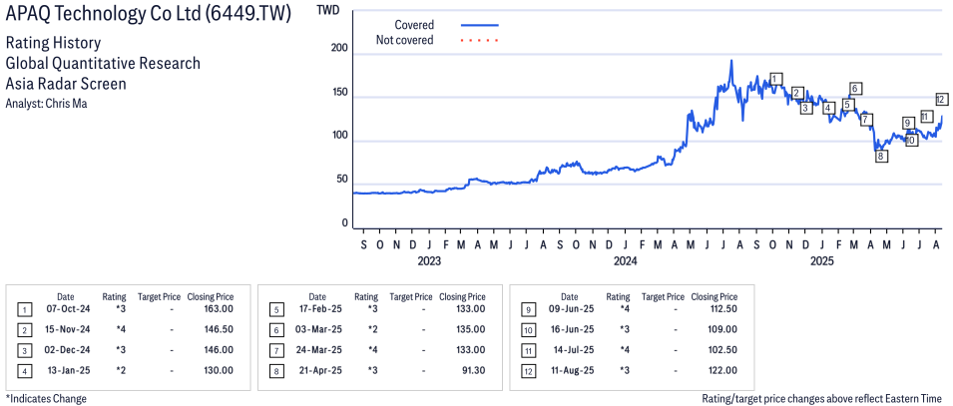Image resolution: width=953 pixels, height=406 pixels.
Task: Click the blue Covered legend line
Action: click(x=479, y=25)
